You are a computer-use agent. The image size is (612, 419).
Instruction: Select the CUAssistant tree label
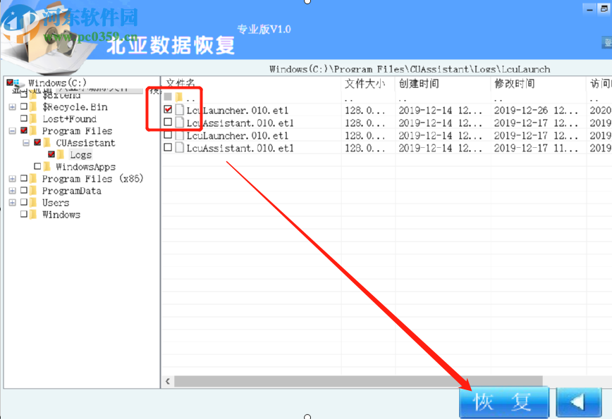[x=85, y=143]
